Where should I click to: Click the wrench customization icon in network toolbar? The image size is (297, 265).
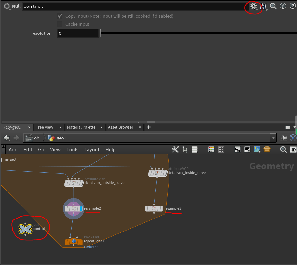pyautogui.click(x=175, y=150)
